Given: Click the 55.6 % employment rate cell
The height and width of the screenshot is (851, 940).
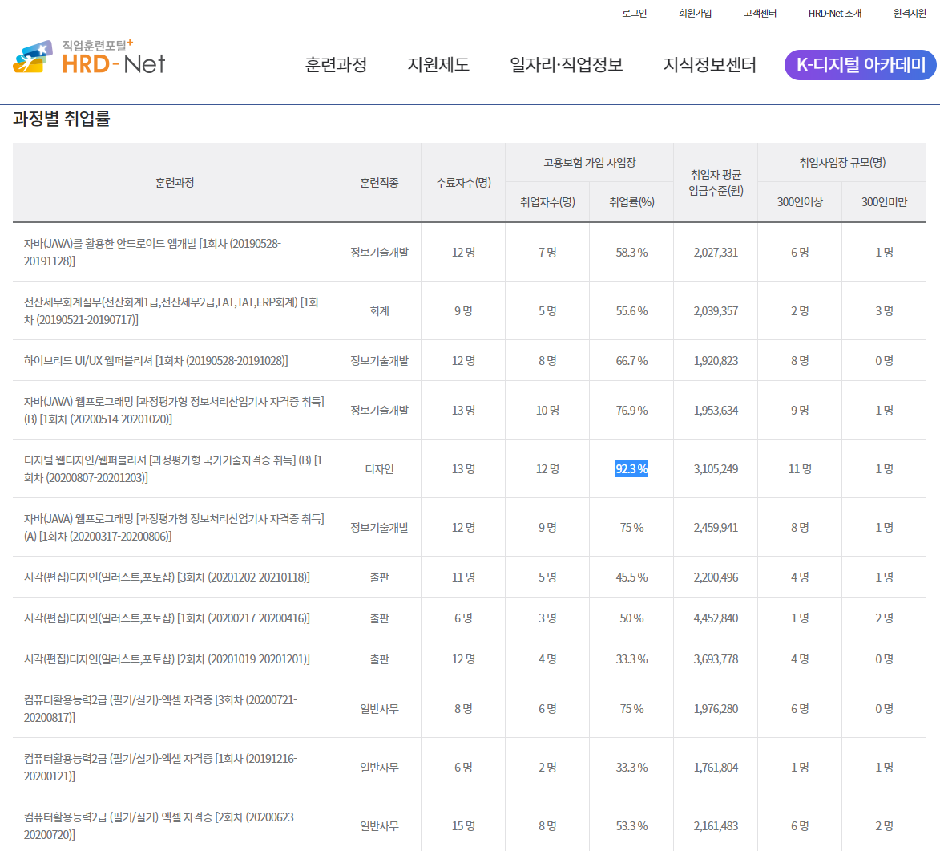Looking at the screenshot, I should 631,311.
